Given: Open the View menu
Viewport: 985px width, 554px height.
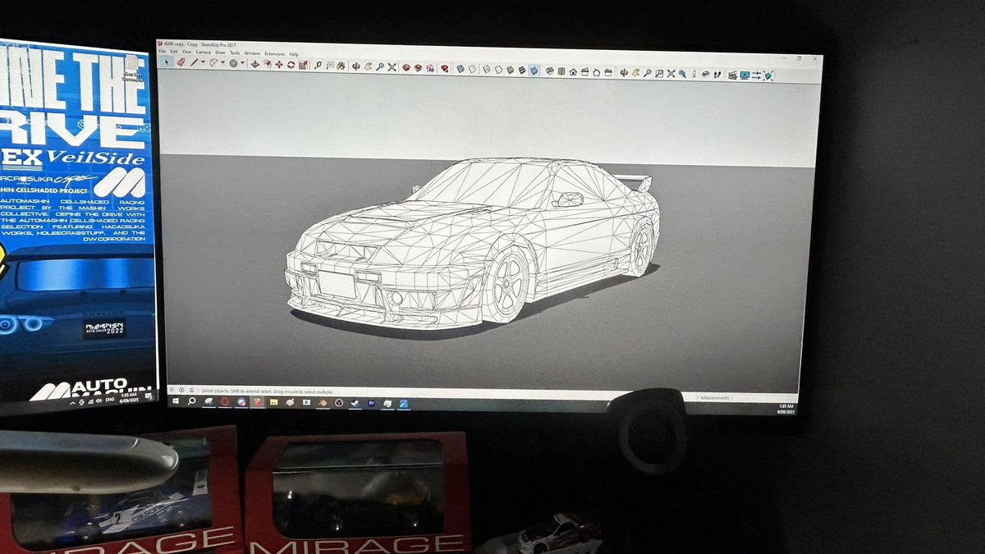Looking at the screenshot, I should tap(187, 52).
